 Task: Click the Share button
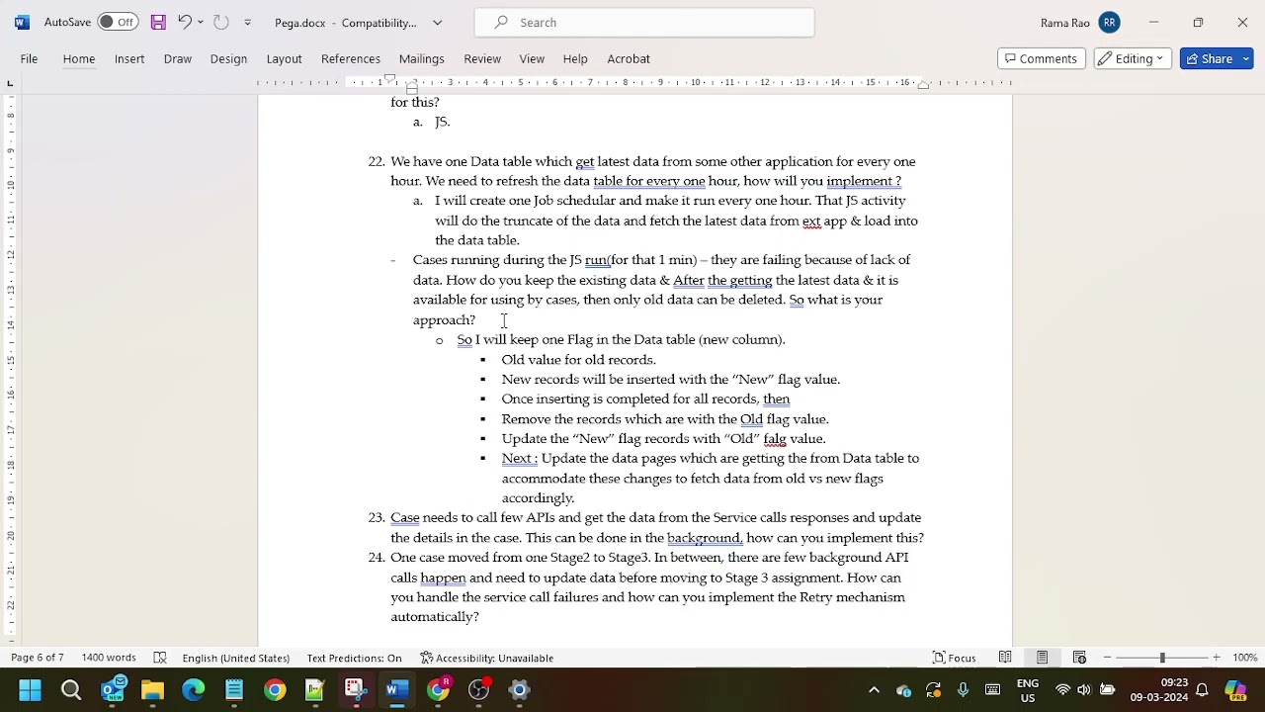pyautogui.click(x=1217, y=58)
